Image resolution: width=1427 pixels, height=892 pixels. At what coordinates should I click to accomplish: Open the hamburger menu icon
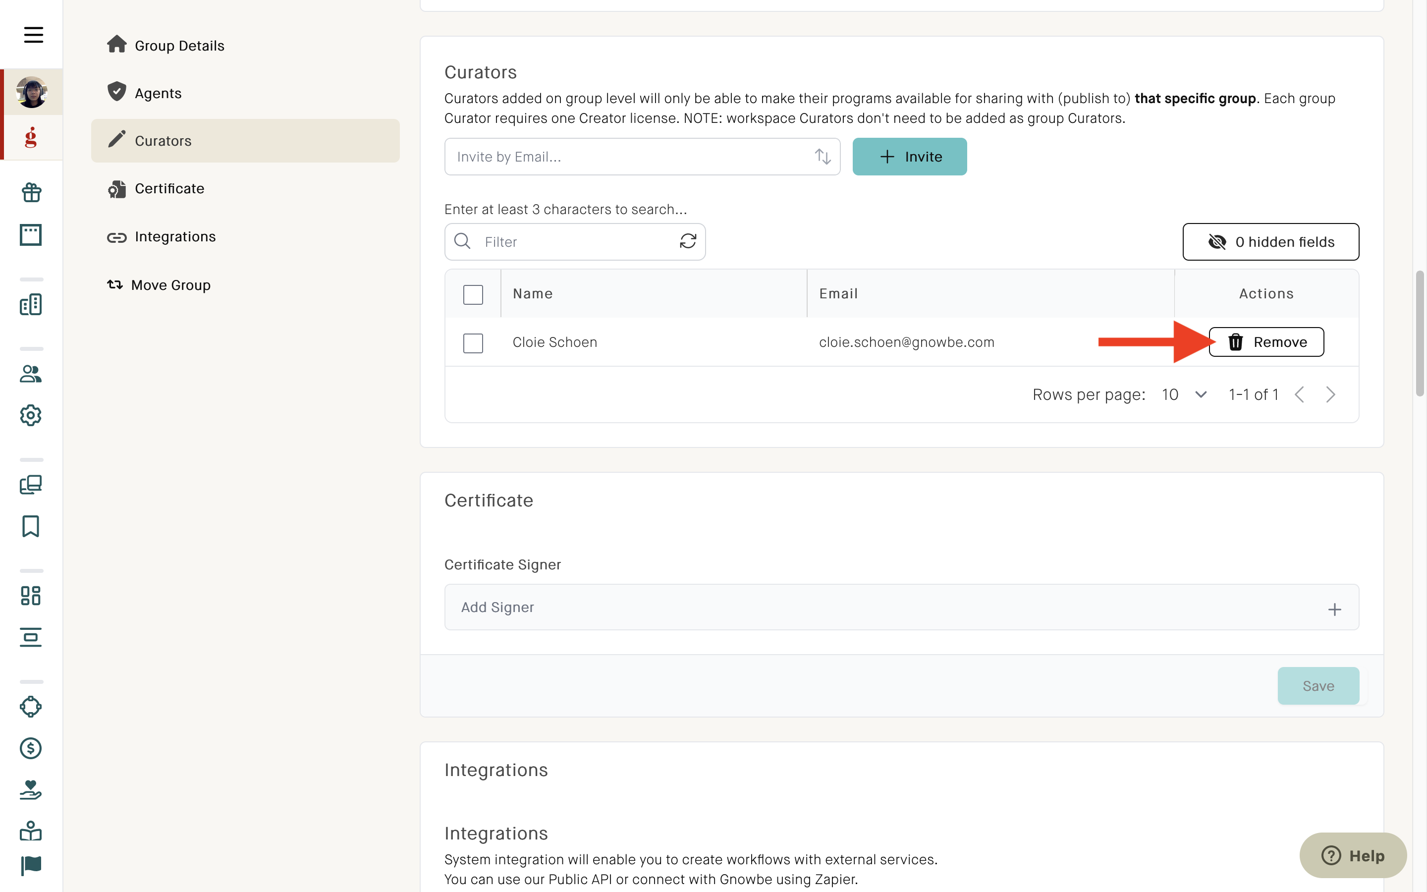33,35
